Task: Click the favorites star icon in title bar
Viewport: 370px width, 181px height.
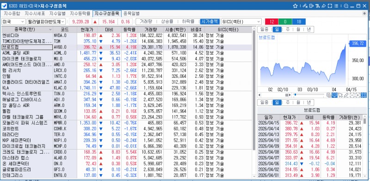Action: coord(295,6)
